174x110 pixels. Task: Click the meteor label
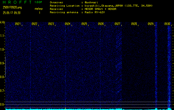[39, 9]
